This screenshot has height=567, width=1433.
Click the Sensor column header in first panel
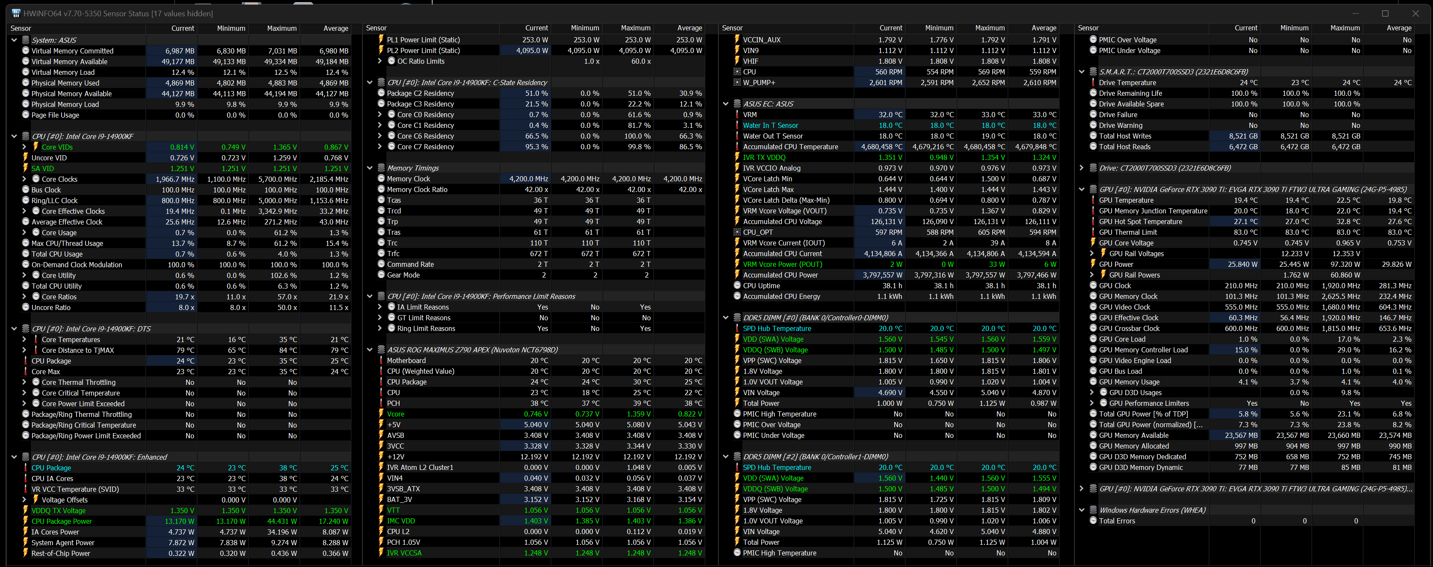(x=21, y=28)
